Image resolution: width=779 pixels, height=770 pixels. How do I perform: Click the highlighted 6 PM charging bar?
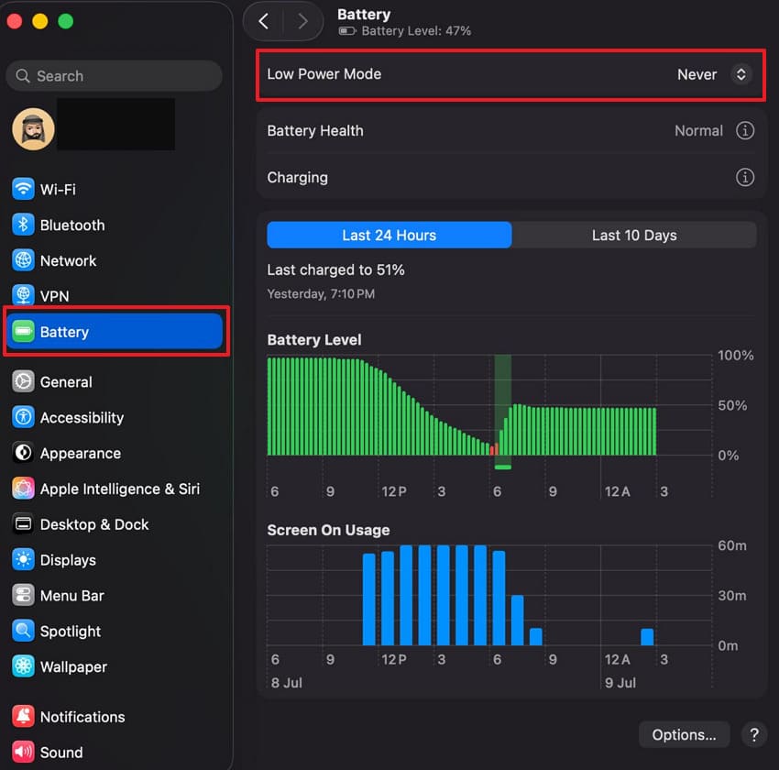click(503, 412)
